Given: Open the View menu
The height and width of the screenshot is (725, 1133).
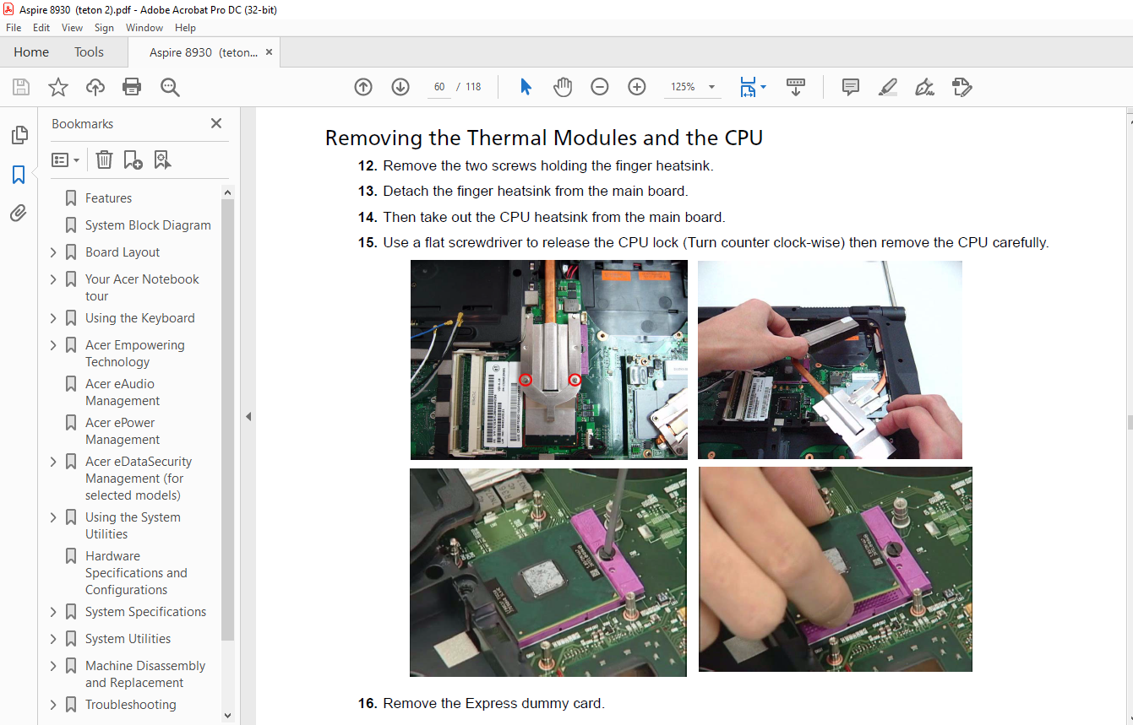Looking at the screenshot, I should pyautogui.click(x=72, y=28).
